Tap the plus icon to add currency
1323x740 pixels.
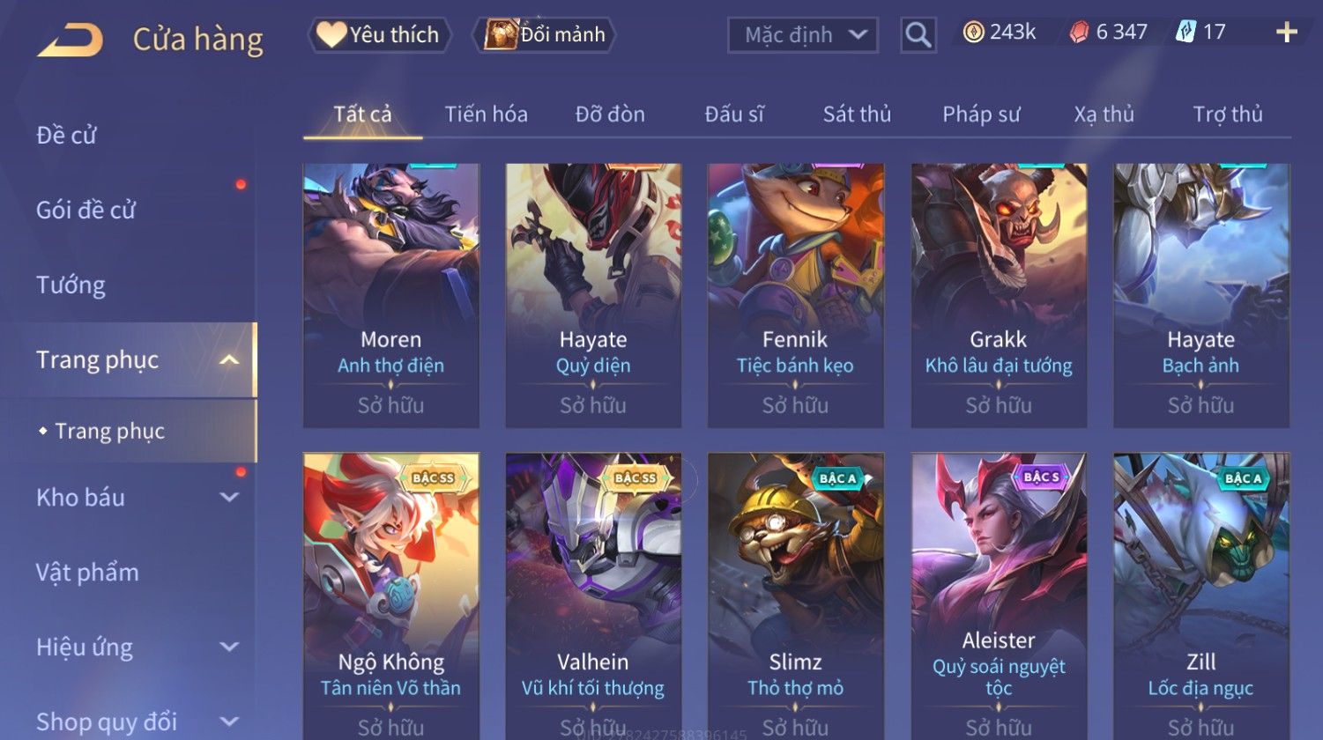pyautogui.click(x=1286, y=33)
